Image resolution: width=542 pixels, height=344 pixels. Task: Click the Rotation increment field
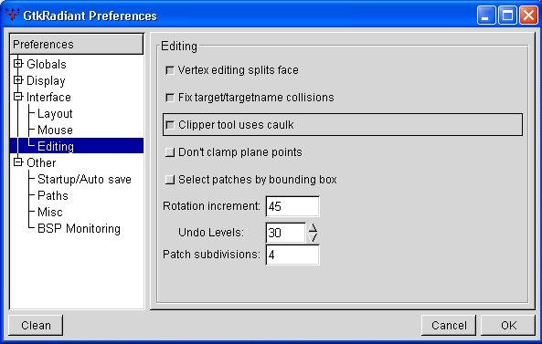coord(292,206)
